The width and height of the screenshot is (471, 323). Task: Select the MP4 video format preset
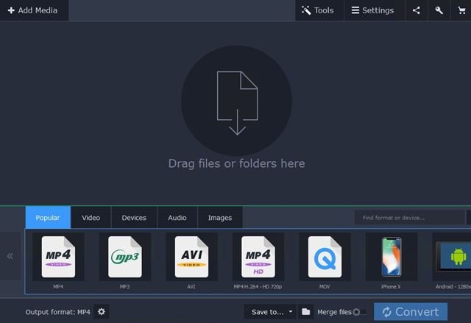click(x=58, y=258)
